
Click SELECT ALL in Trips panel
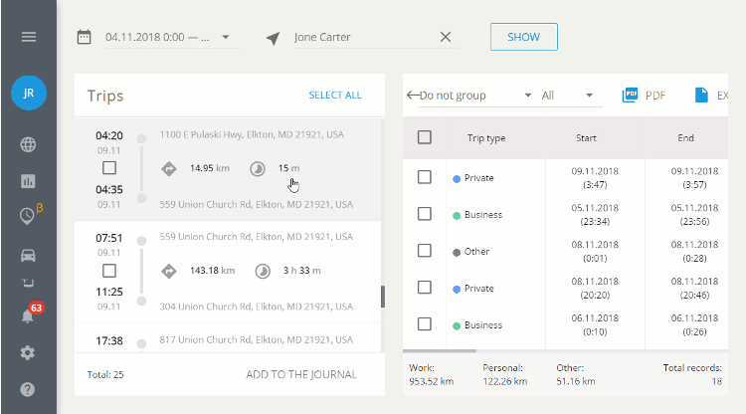(x=335, y=96)
